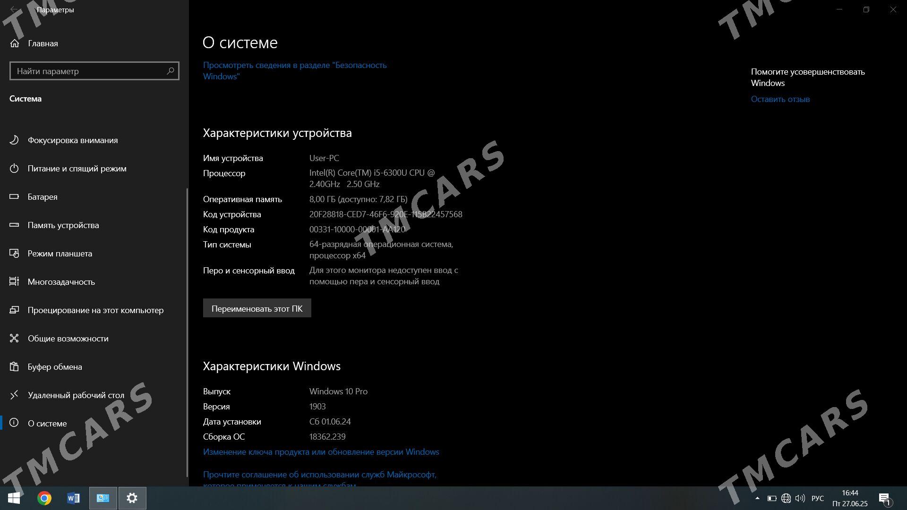Open Фокусировка внимания via moon icon

[14, 140]
